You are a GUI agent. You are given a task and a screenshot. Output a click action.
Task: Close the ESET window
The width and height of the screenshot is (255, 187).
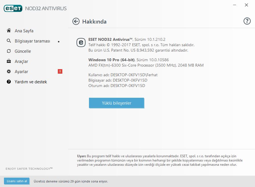(x=246, y=5)
